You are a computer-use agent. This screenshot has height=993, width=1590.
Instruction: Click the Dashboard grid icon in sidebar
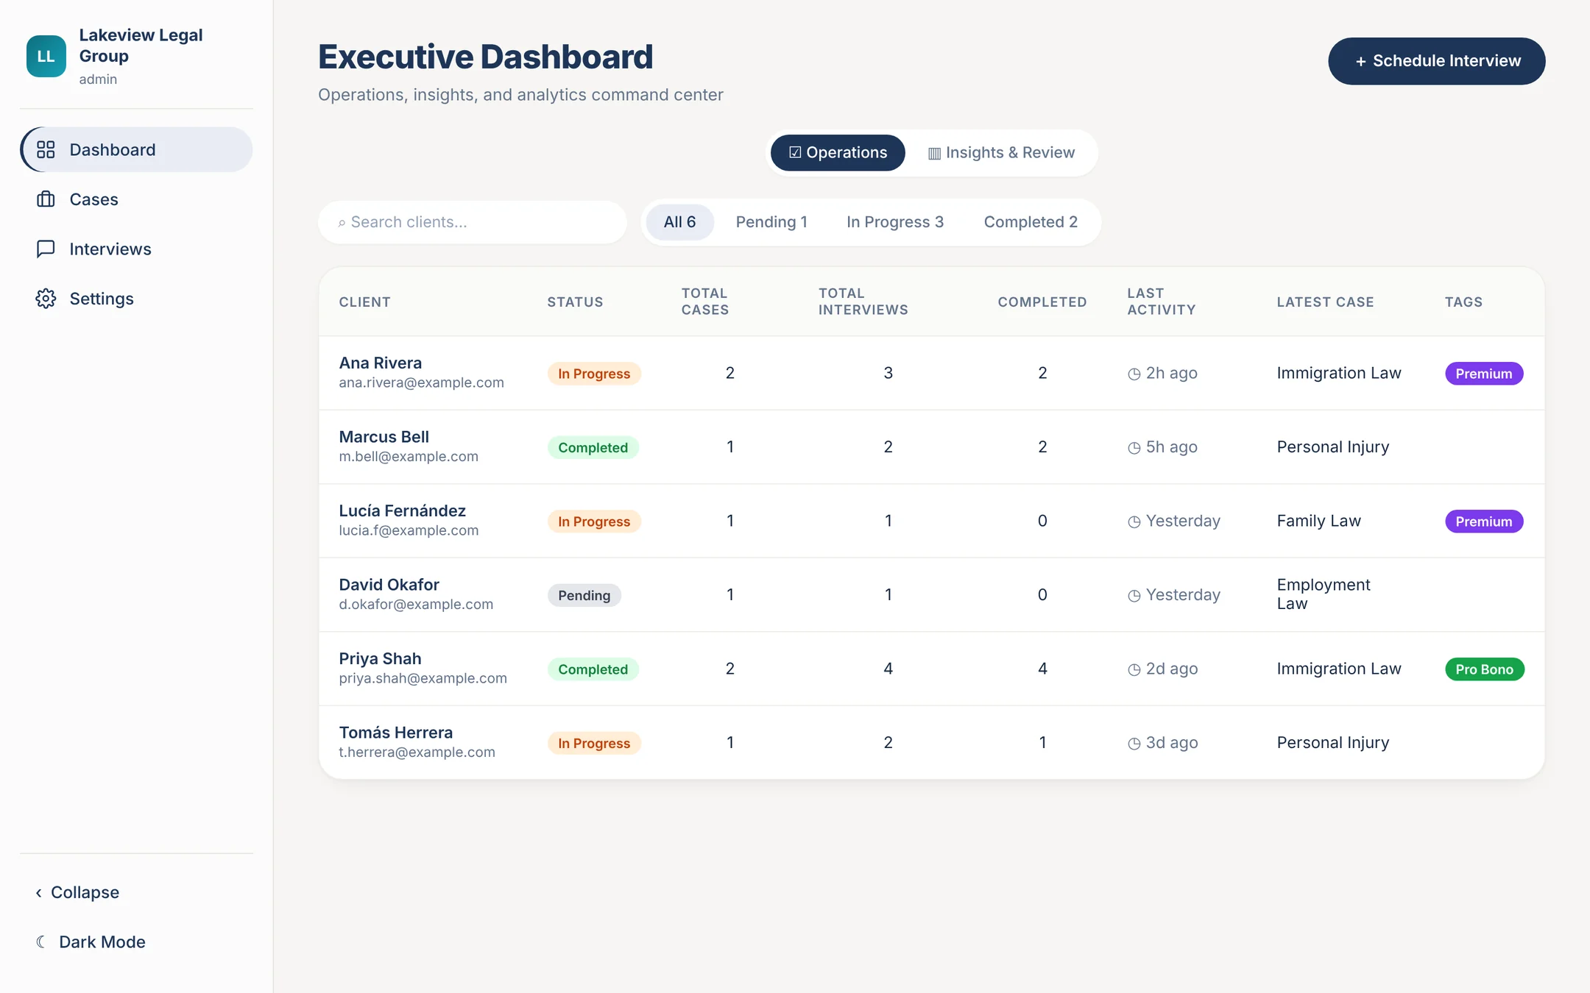pos(46,149)
